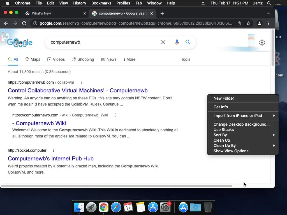This screenshot has width=287, height=215.
Task: Open the Tools search options
Action: [186, 59]
